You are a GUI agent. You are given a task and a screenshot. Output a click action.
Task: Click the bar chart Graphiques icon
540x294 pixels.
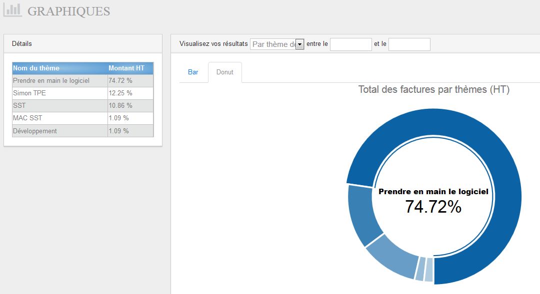coord(12,10)
